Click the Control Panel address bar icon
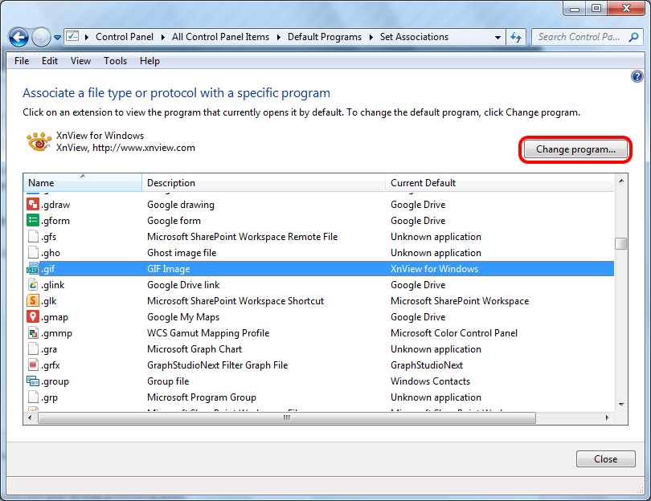Screen dimensions: 651x501 pos(72,36)
